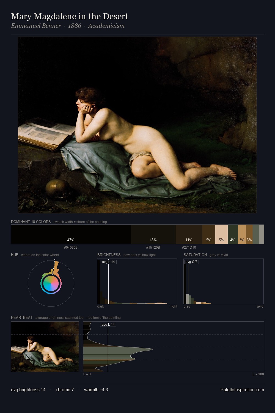Click the hue color wheel
This screenshot has height=413, width=275.
pos(51,283)
